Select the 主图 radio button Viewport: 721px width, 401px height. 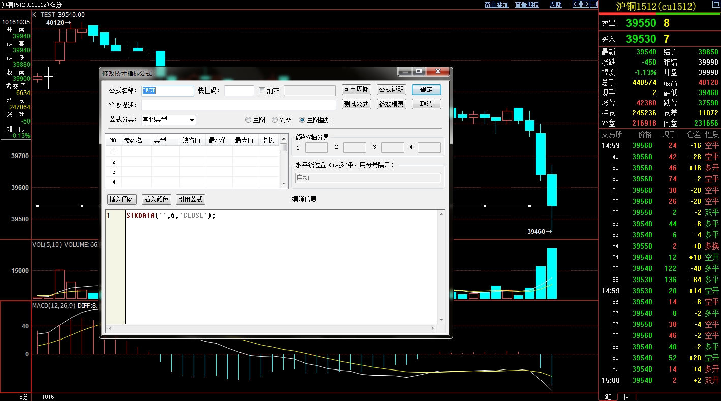pyautogui.click(x=248, y=120)
